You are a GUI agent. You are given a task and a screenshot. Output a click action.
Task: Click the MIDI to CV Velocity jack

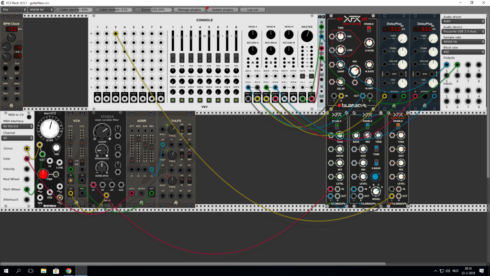point(27,169)
